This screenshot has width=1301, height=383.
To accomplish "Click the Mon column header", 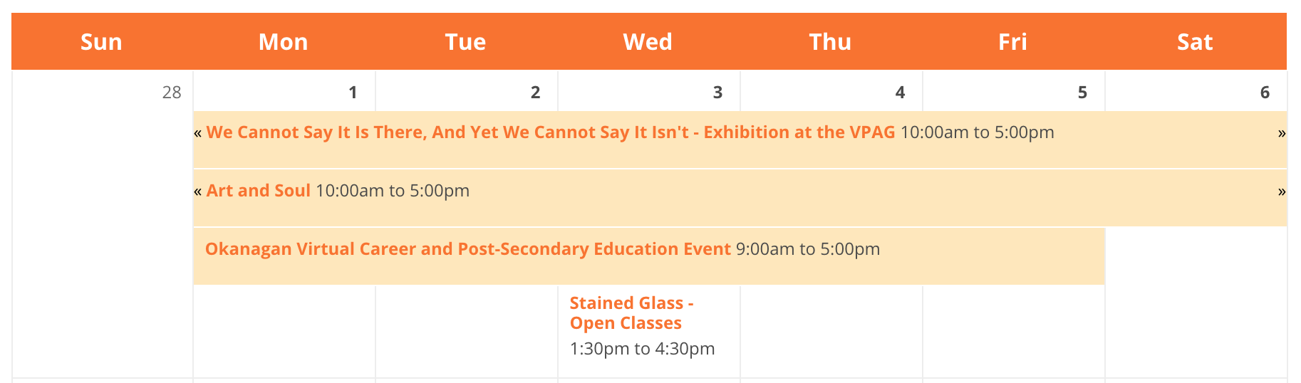I will coord(284,41).
